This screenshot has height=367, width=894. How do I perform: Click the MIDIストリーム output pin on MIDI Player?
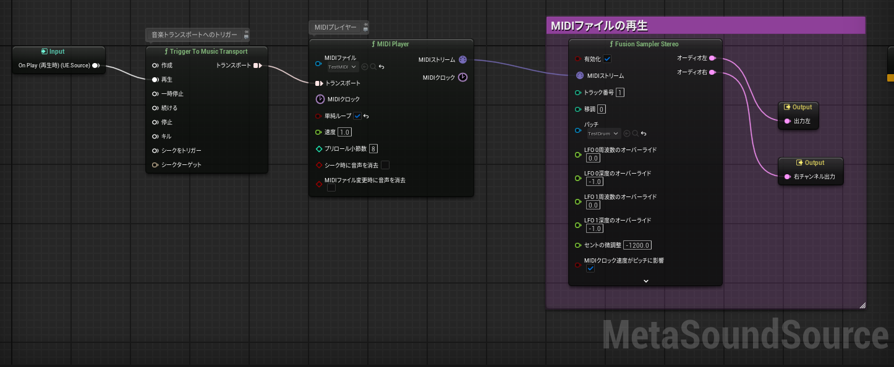(462, 60)
